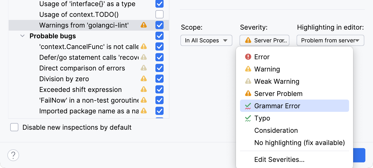
Task: Click the warning icon next to 'Division by zero'
Action: point(143,79)
